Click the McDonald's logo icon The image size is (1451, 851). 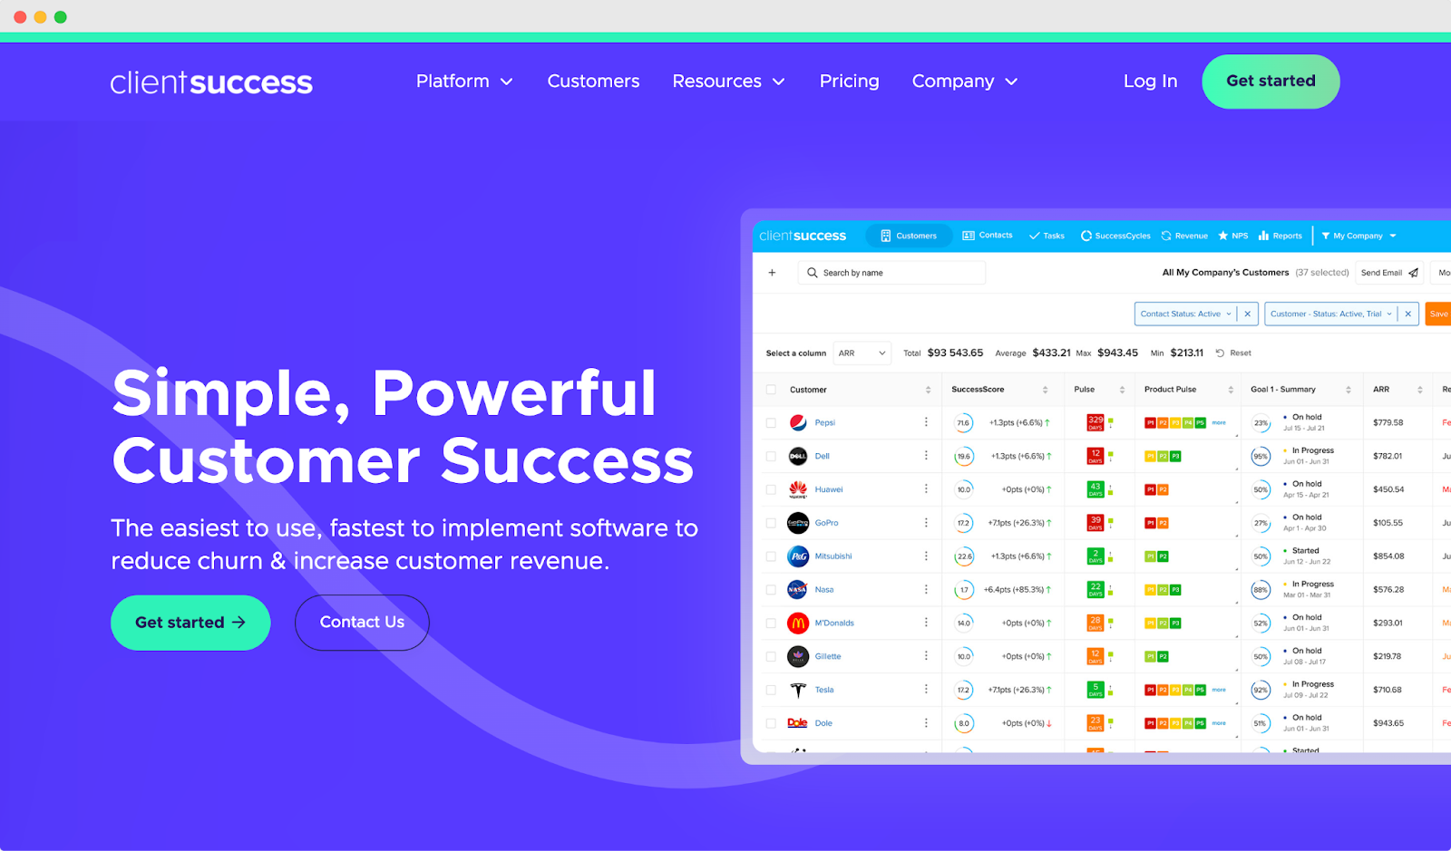coord(798,624)
